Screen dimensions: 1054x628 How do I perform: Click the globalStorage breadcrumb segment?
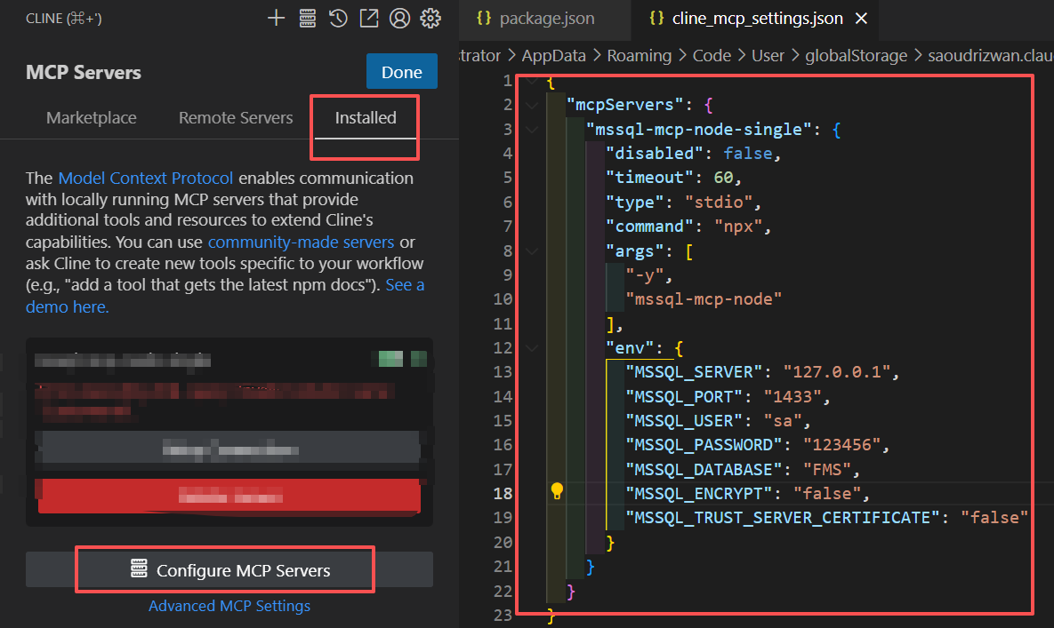857,56
